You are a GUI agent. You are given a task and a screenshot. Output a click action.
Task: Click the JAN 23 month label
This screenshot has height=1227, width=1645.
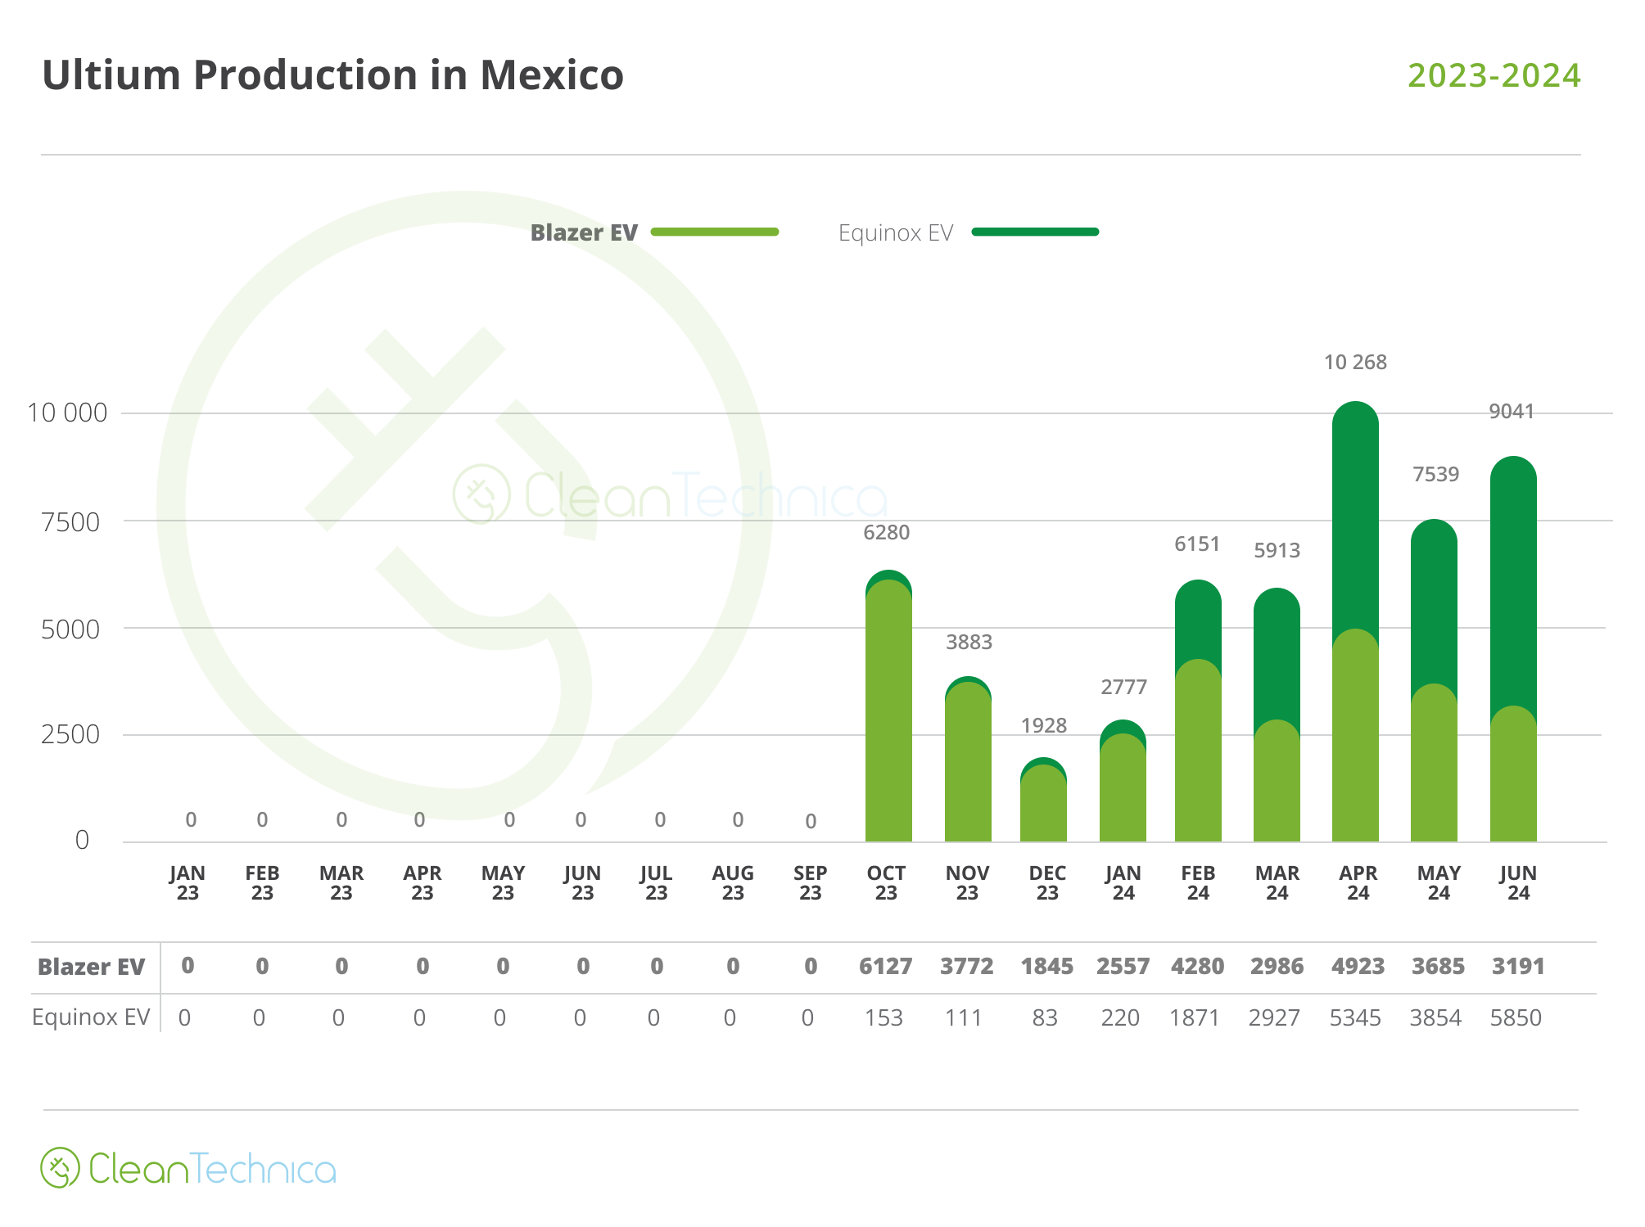coord(188,883)
